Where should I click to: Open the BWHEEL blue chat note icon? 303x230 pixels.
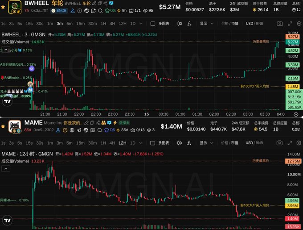111,3
